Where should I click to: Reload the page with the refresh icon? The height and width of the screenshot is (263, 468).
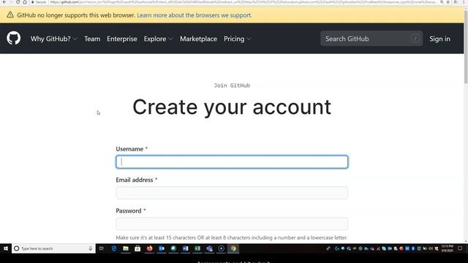point(18,2)
